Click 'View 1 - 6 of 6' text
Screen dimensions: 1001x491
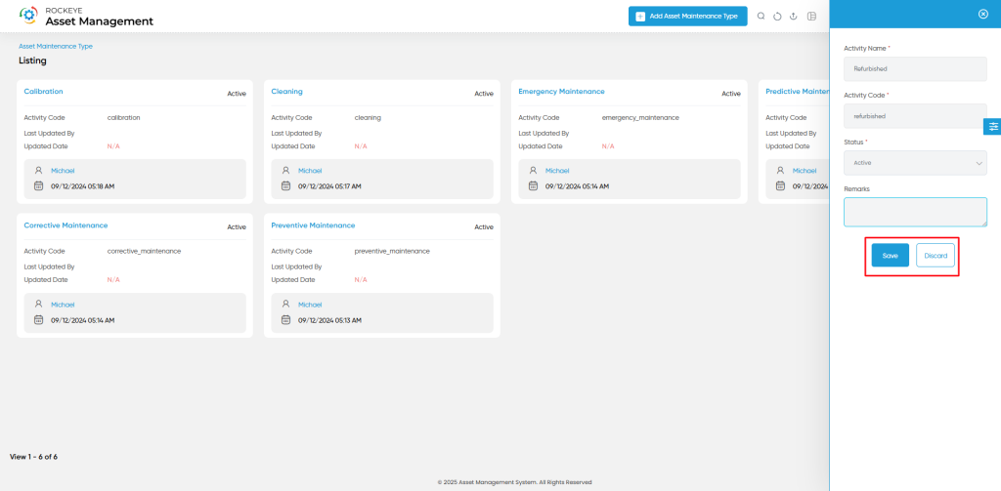point(34,457)
